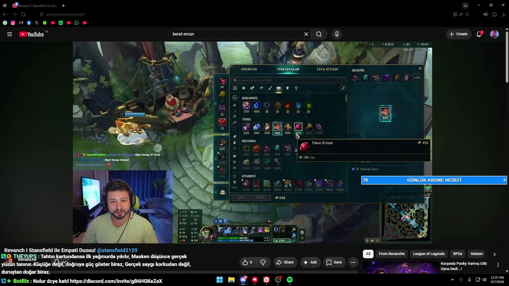Select the RPGs chip

(x=458, y=254)
